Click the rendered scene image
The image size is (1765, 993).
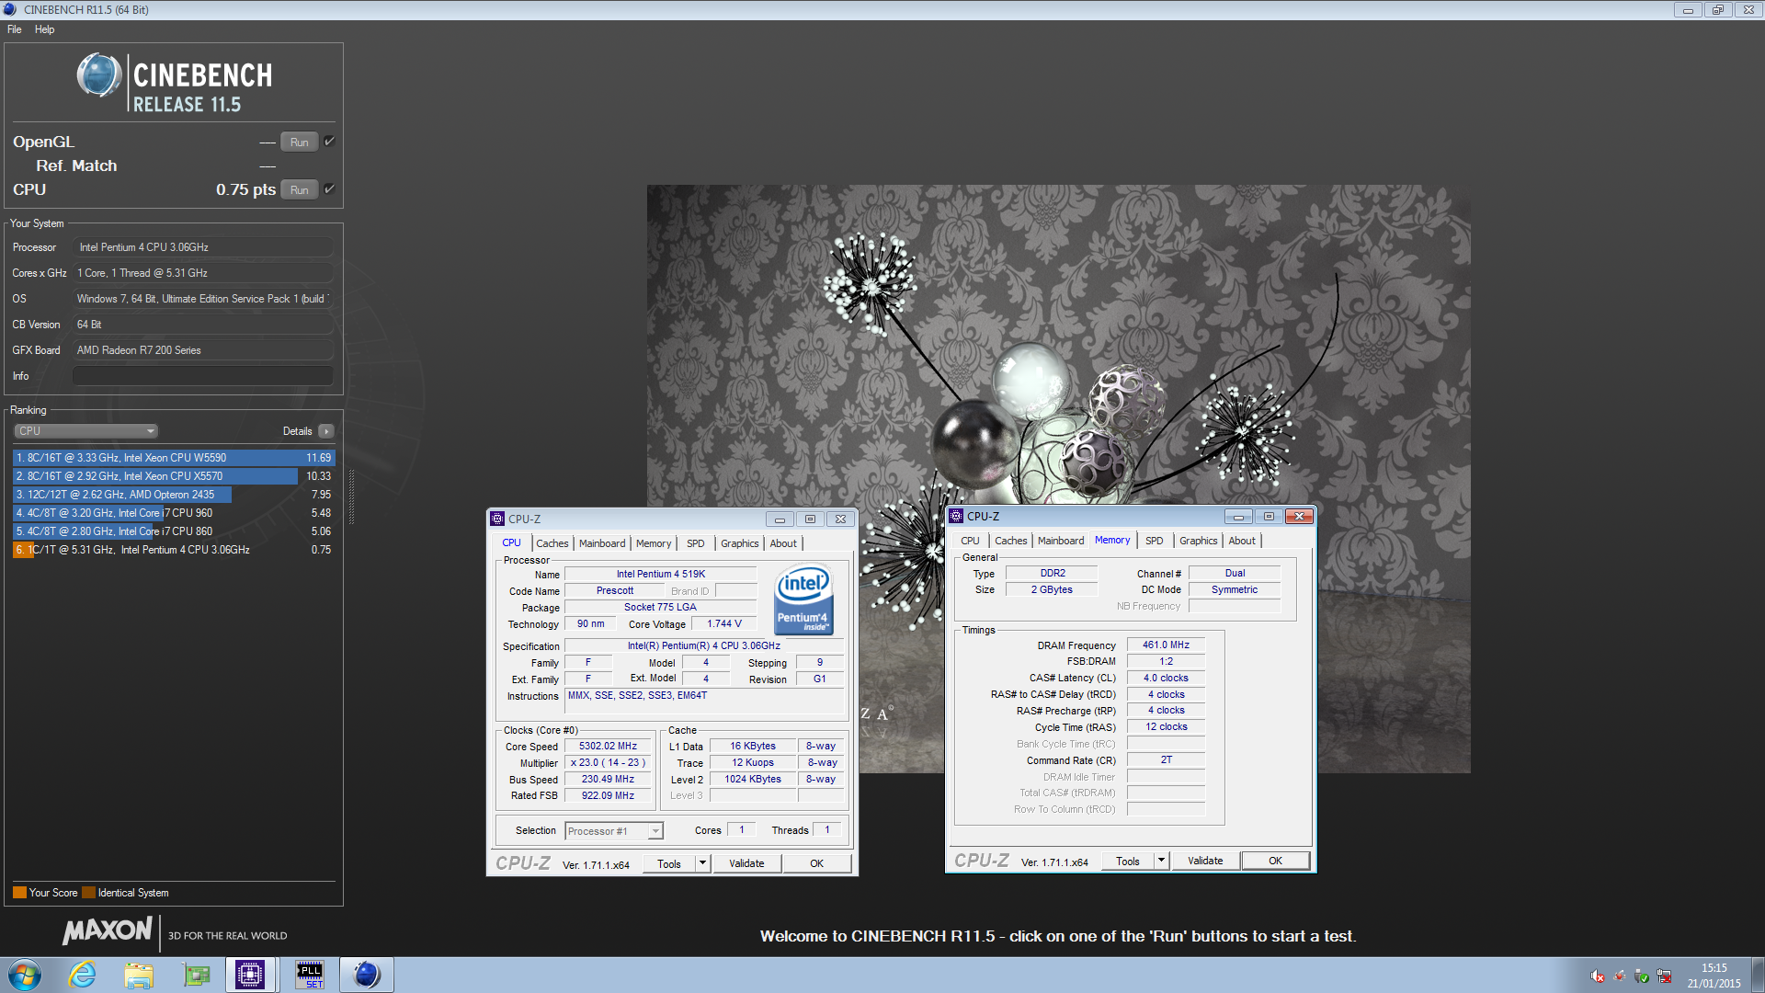click(1058, 479)
